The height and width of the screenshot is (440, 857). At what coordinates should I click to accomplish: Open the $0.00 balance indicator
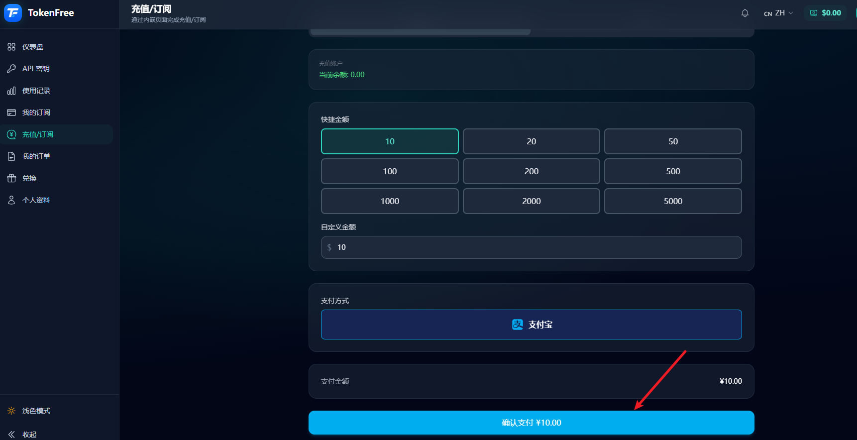tap(826, 13)
